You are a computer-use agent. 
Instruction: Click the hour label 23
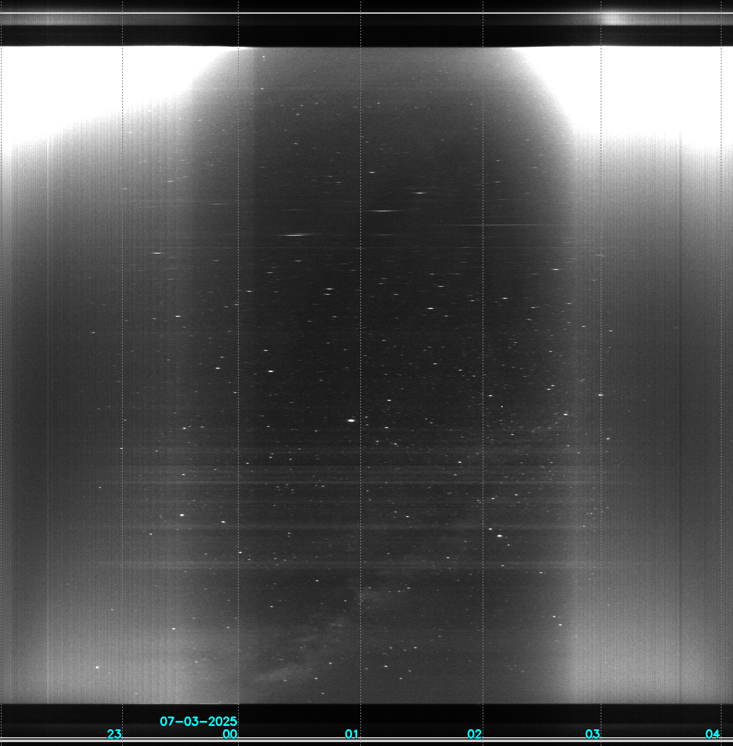click(114, 734)
